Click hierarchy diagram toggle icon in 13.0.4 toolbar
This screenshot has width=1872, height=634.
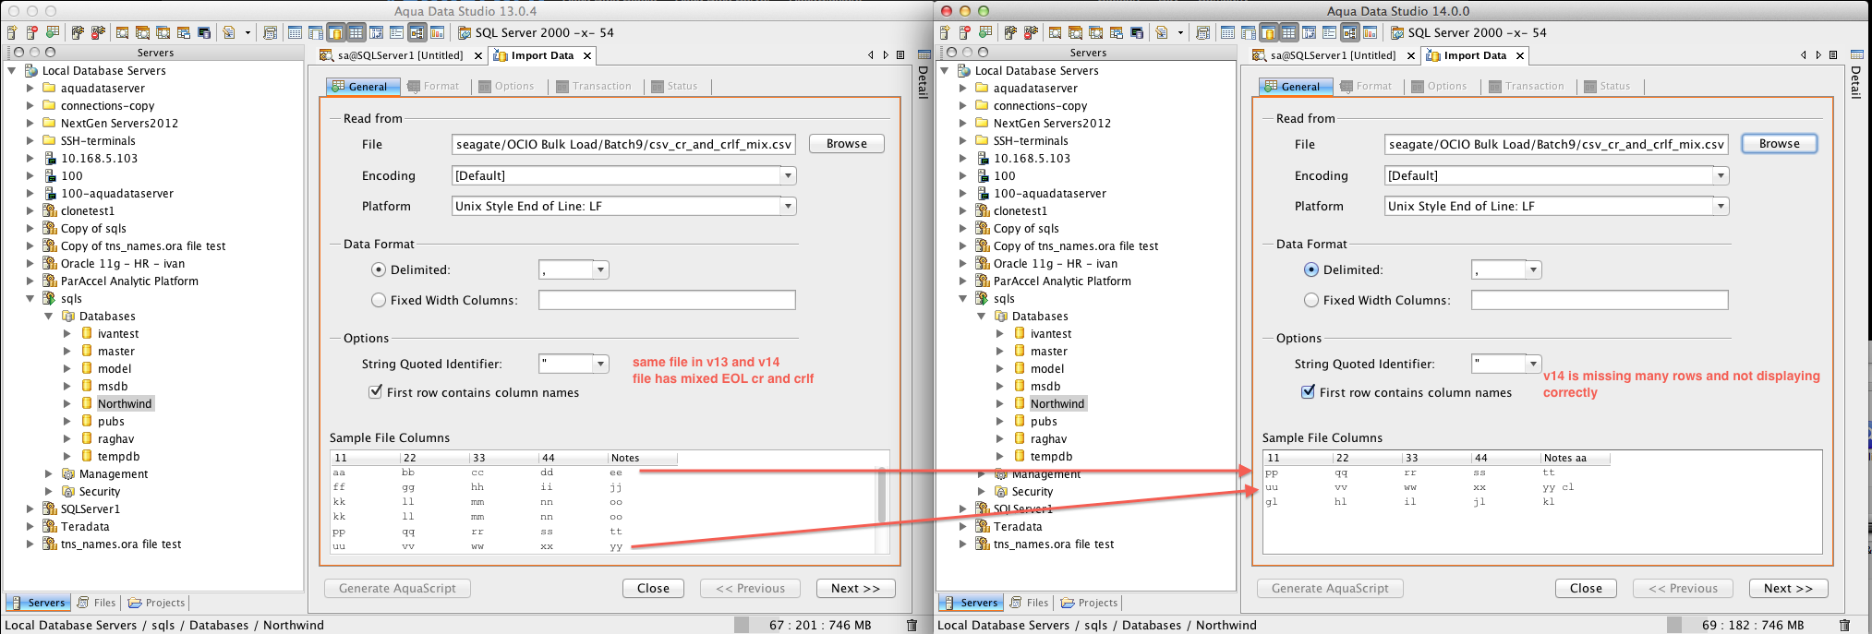pyautogui.click(x=417, y=32)
